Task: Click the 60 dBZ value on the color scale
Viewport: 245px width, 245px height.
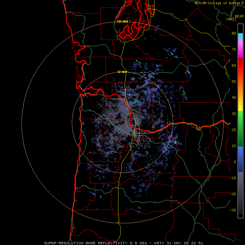Action: click(234, 65)
